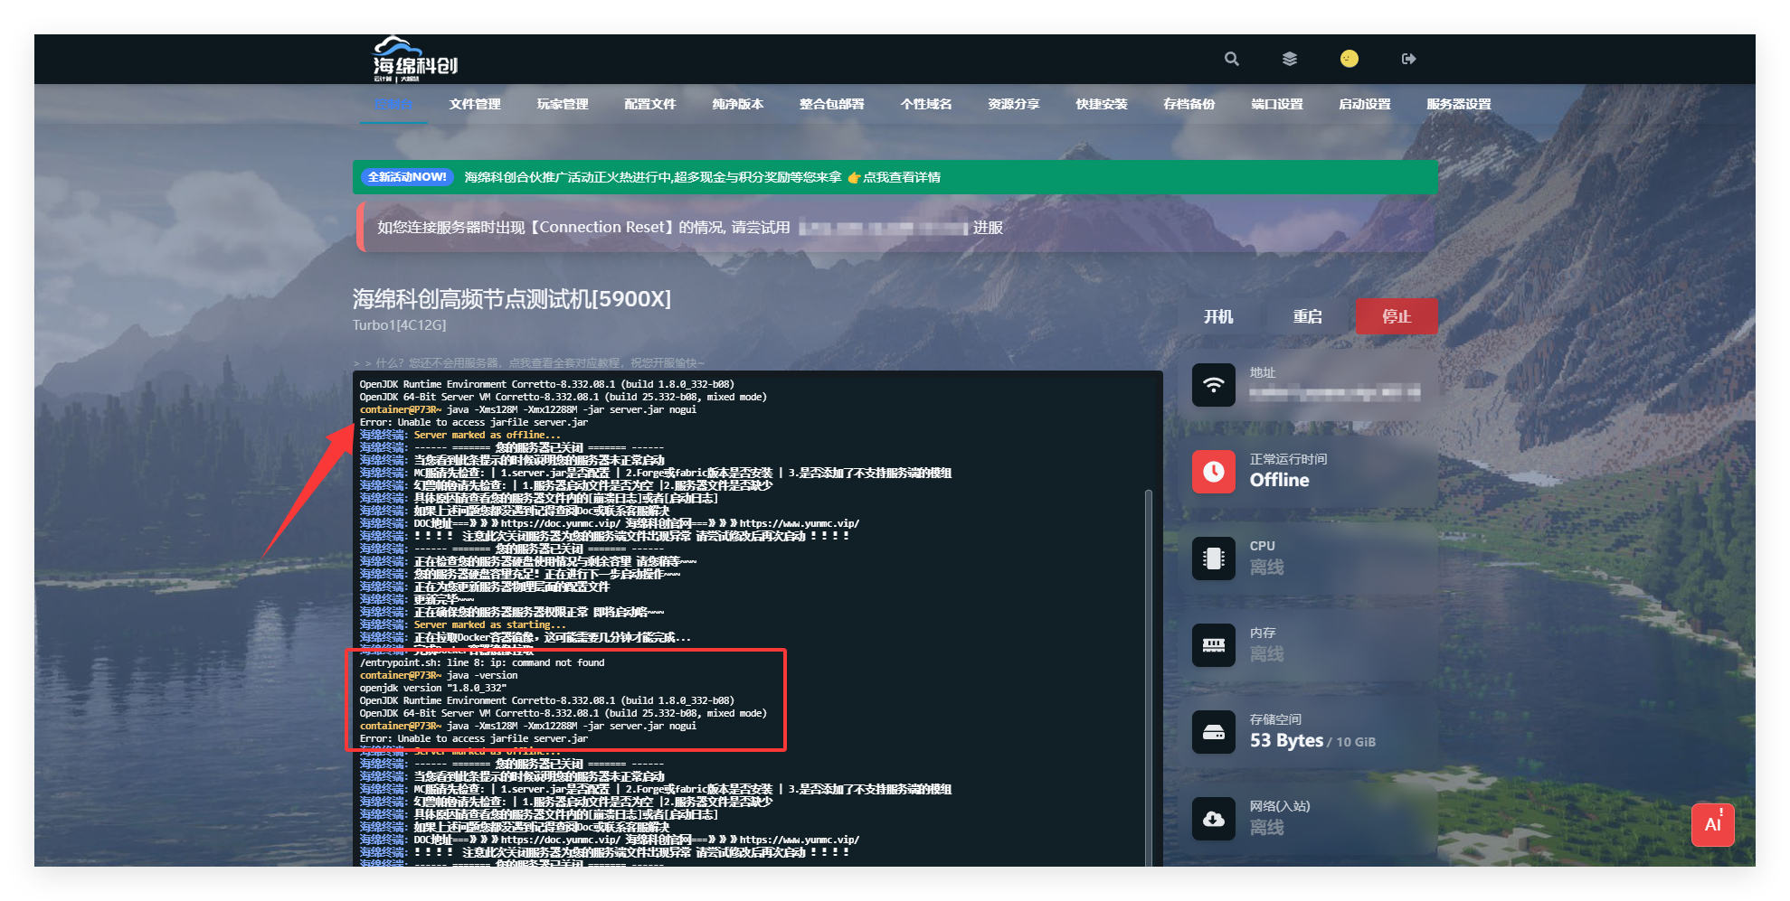The image size is (1790, 901).
Task: Open the 文件管理 tab
Action: [x=475, y=104]
